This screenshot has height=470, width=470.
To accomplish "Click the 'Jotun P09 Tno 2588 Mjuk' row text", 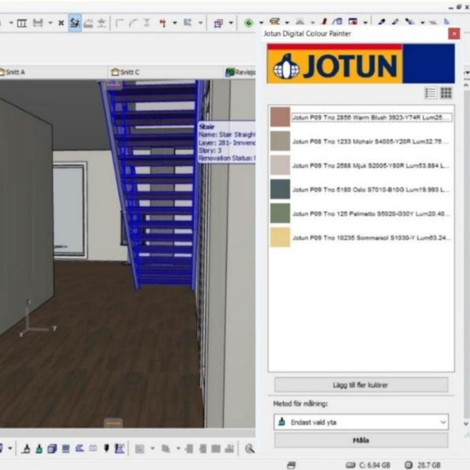I will pos(370,166).
